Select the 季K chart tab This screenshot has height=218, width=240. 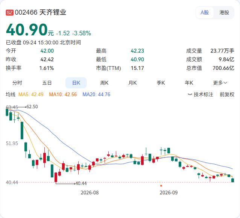point(161,83)
